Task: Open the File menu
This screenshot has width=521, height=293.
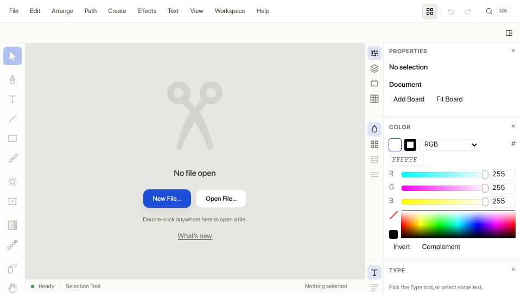Action: (14, 11)
